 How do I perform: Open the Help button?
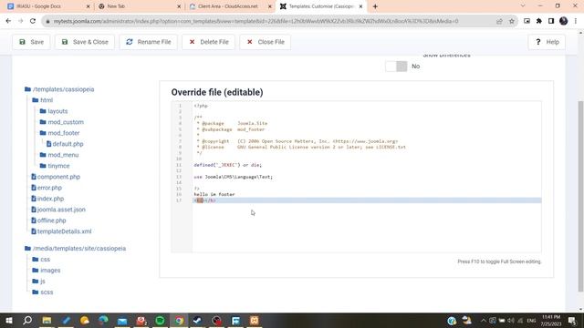[x=547, y=42]
